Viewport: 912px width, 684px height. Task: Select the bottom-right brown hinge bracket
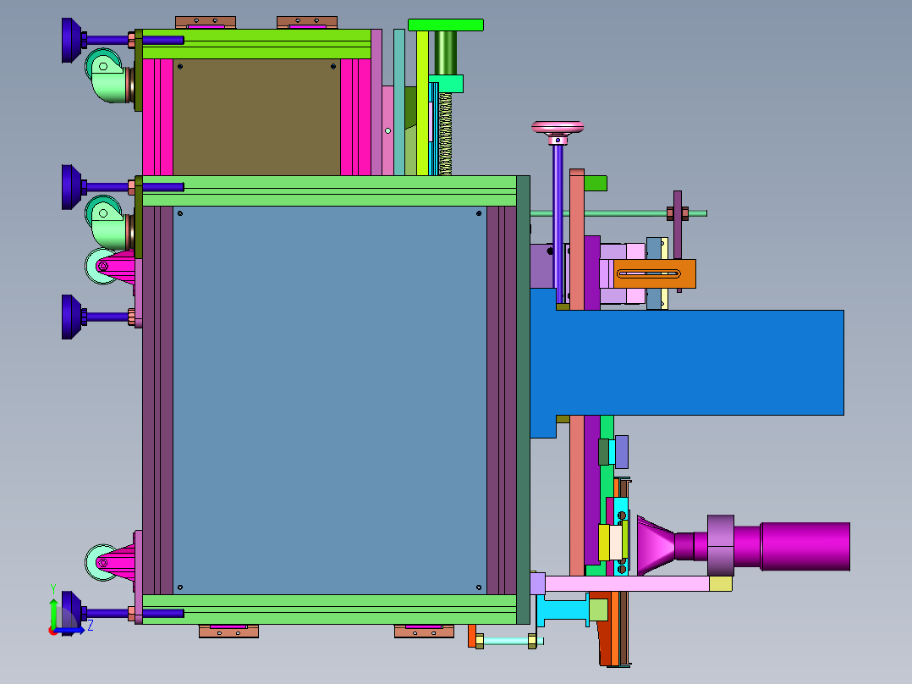[424, 631]
